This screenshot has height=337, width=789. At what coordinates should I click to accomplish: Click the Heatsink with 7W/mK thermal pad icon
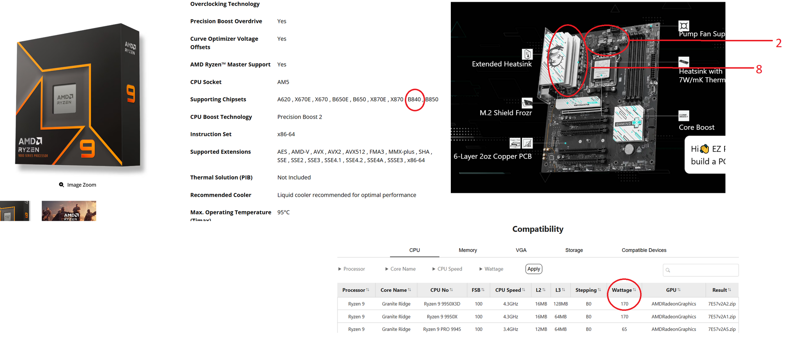(x=684, y=62)
